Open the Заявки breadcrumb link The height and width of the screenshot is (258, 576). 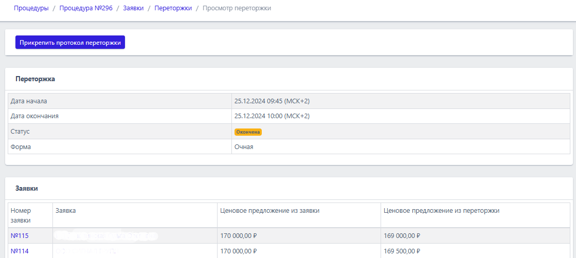133,8
